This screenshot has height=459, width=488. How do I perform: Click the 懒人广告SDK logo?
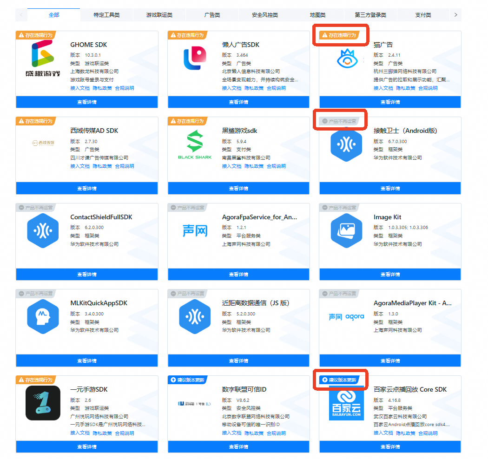pos(195,58)
